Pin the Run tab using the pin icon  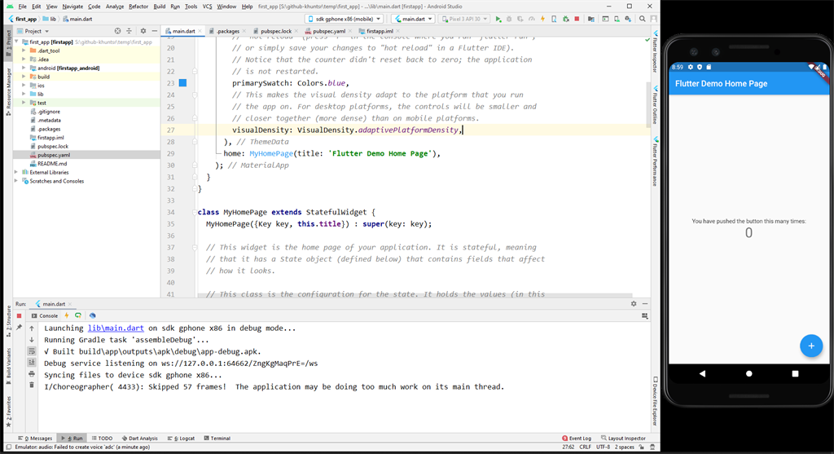(x=20, y=327)
